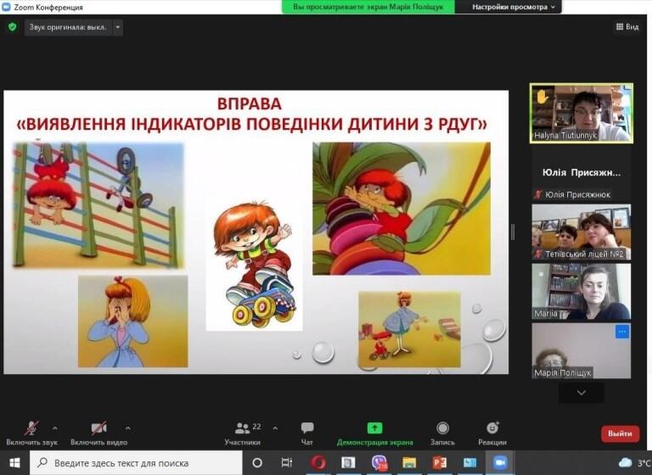Viewport: 652px width, 475px height.
Task: Show more participants with the down chevron
Action: pos(582,393)
